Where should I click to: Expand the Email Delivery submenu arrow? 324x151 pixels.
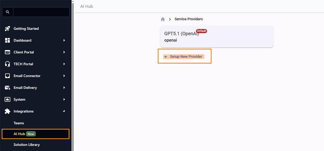coord(64,88)
